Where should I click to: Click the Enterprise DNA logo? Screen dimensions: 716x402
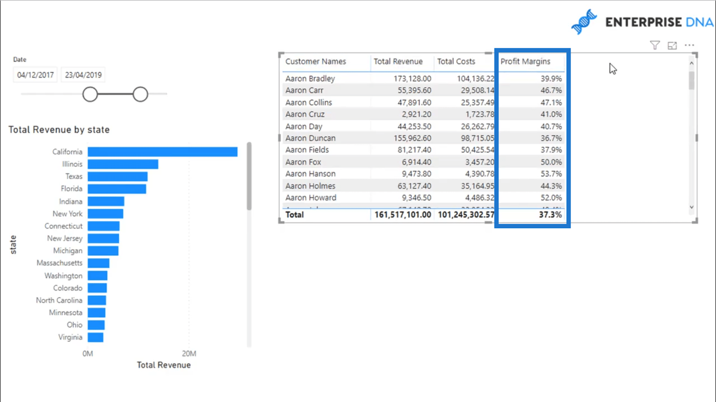coord(642,21)
